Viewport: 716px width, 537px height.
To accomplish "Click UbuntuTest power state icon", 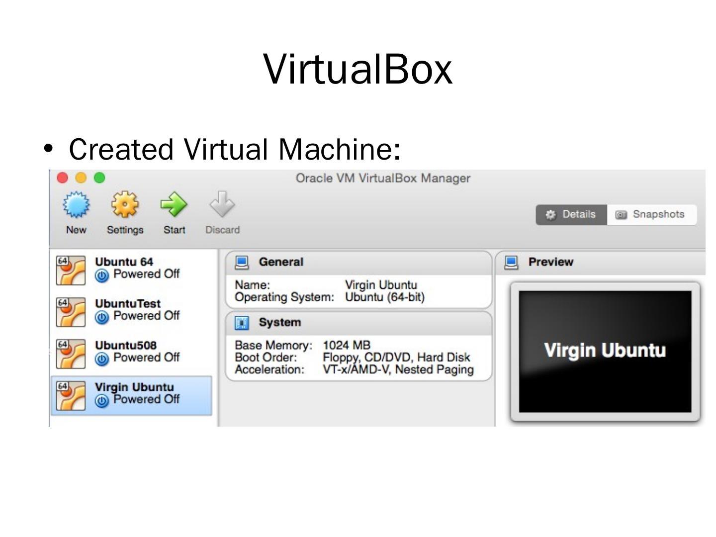I will point(102,317).
